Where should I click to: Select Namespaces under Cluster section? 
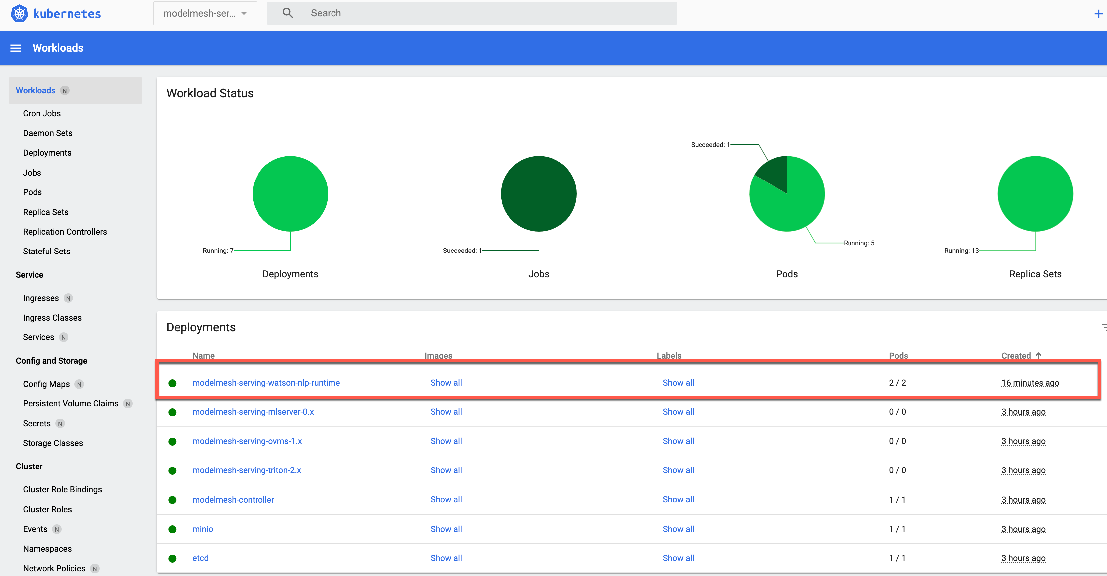click(47, 548)
